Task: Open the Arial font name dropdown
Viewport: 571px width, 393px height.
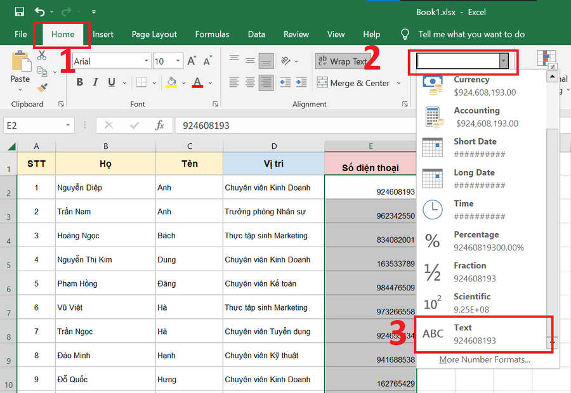Action: [147, 61]
